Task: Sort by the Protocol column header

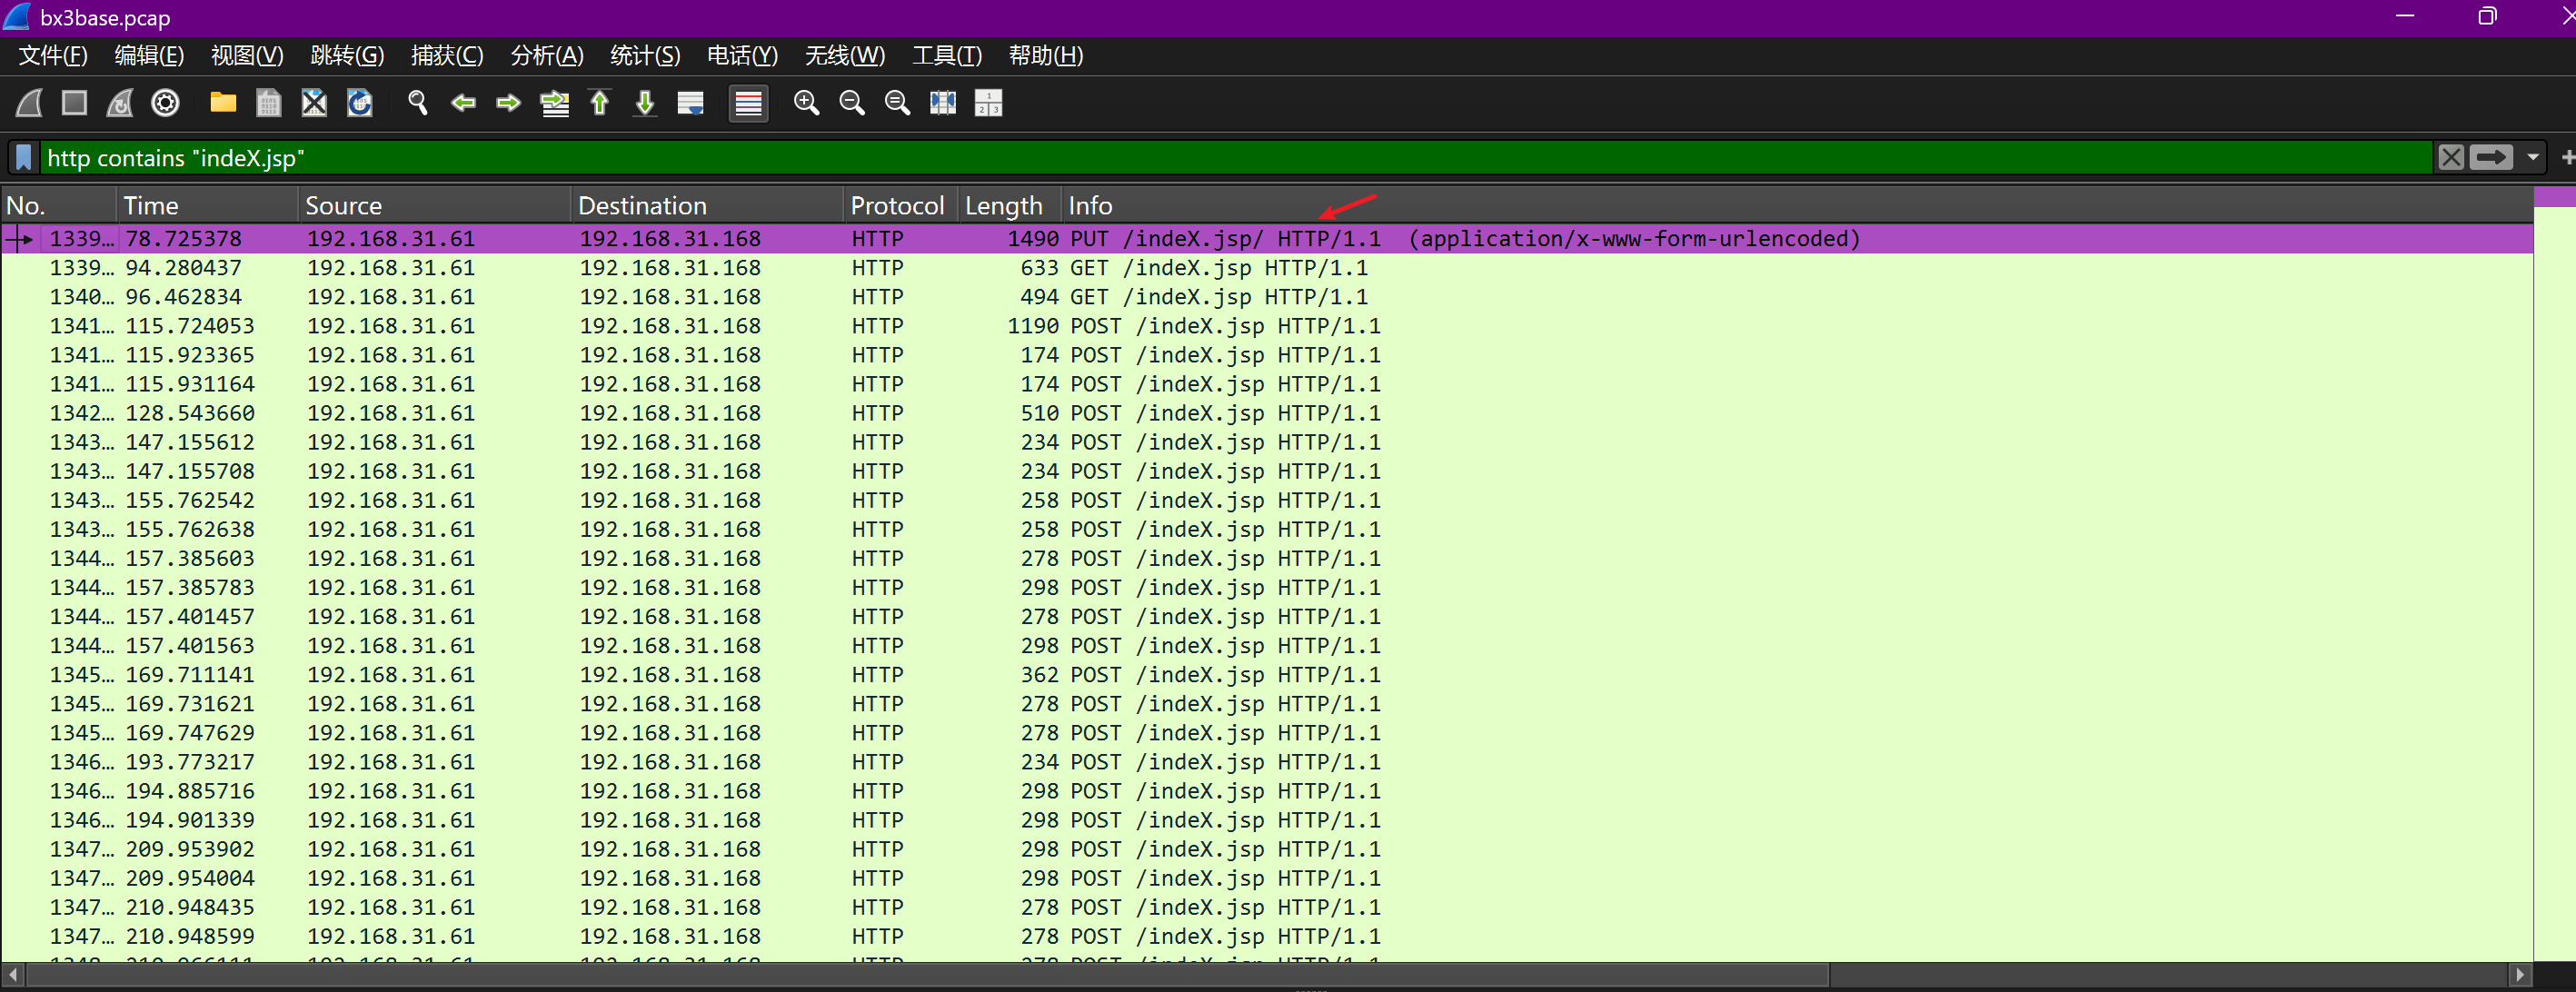Action: pyautogui.click(x=896, y=206)
